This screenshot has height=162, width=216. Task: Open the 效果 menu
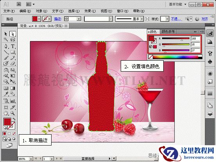click(90, 11)
